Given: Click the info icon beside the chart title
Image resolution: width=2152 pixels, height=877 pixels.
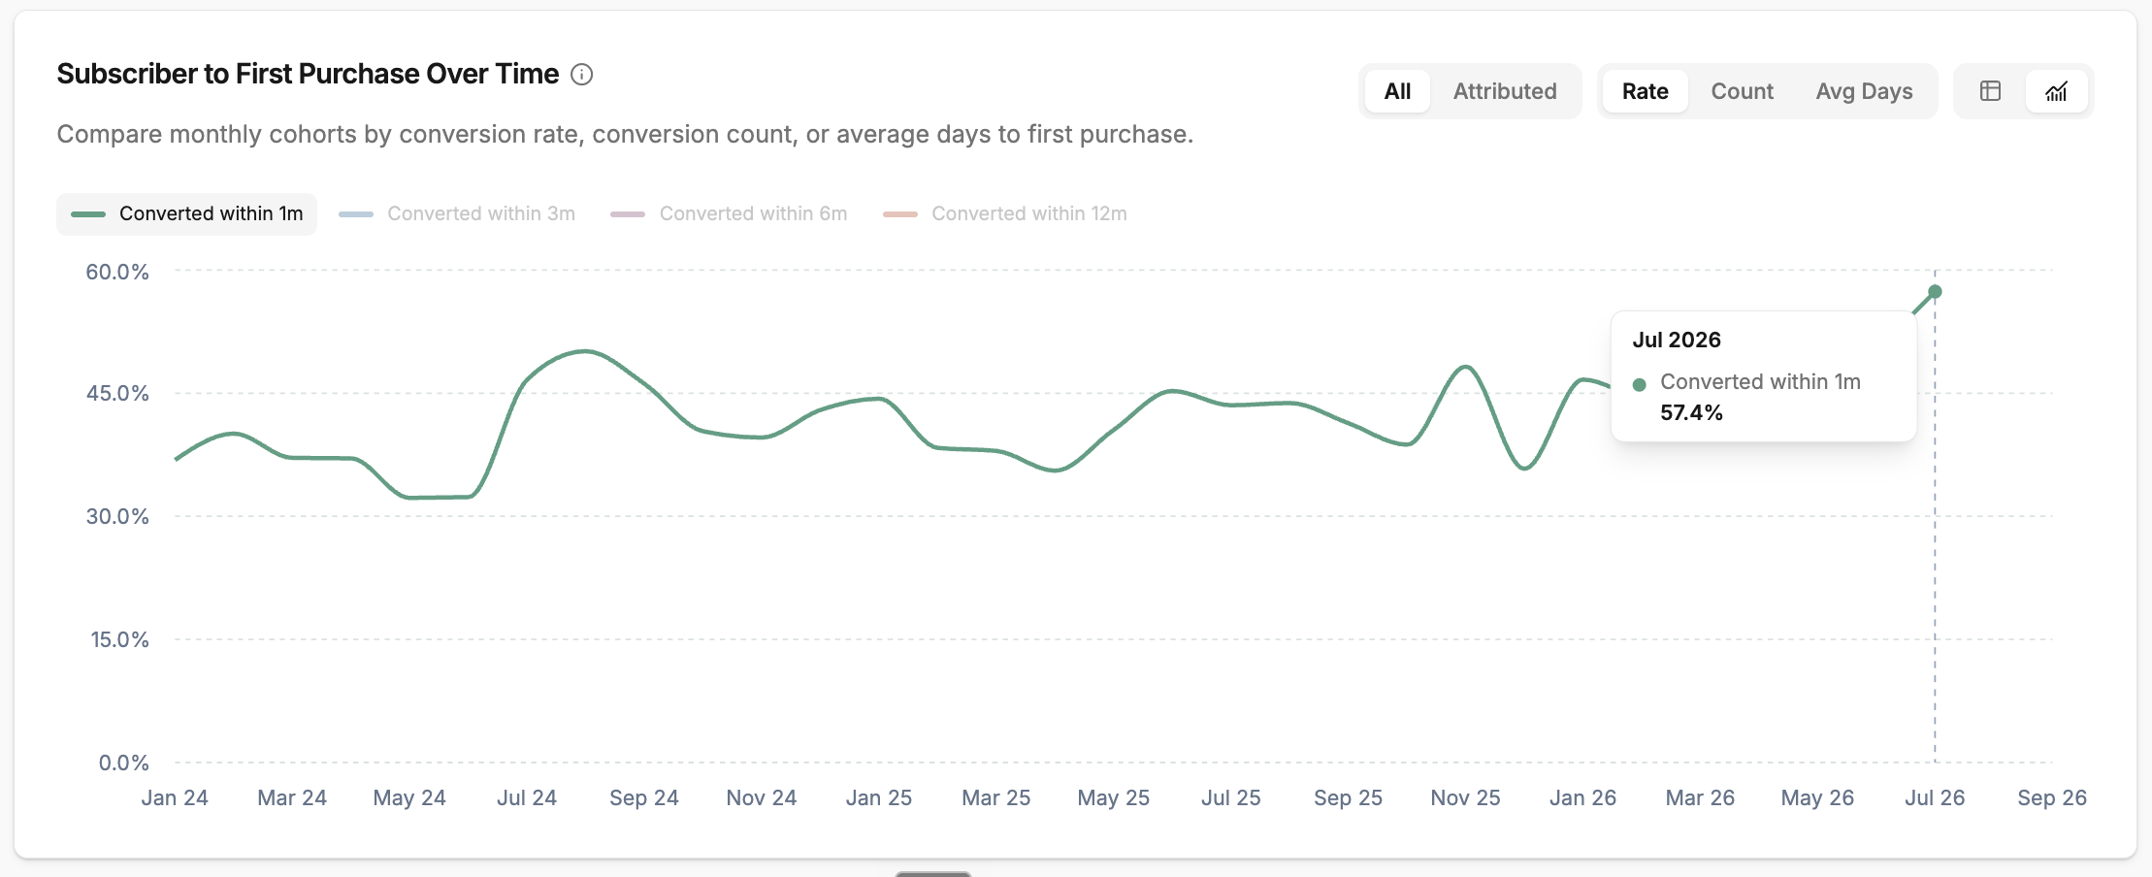Looking at the screenshot, I should 581,75.
